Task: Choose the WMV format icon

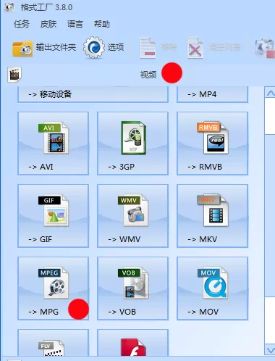Action: click(133, 211)
